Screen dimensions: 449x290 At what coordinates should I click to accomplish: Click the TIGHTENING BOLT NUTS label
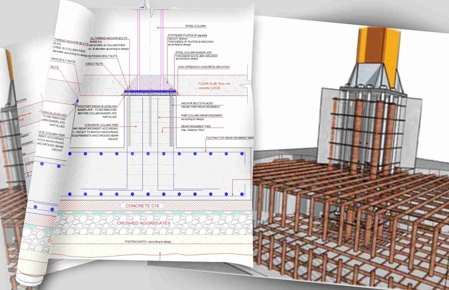click(102, 56)
